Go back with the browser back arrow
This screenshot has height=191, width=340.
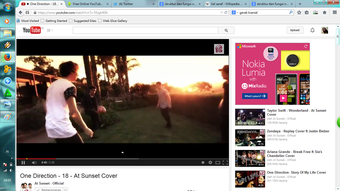pos(20,12)
